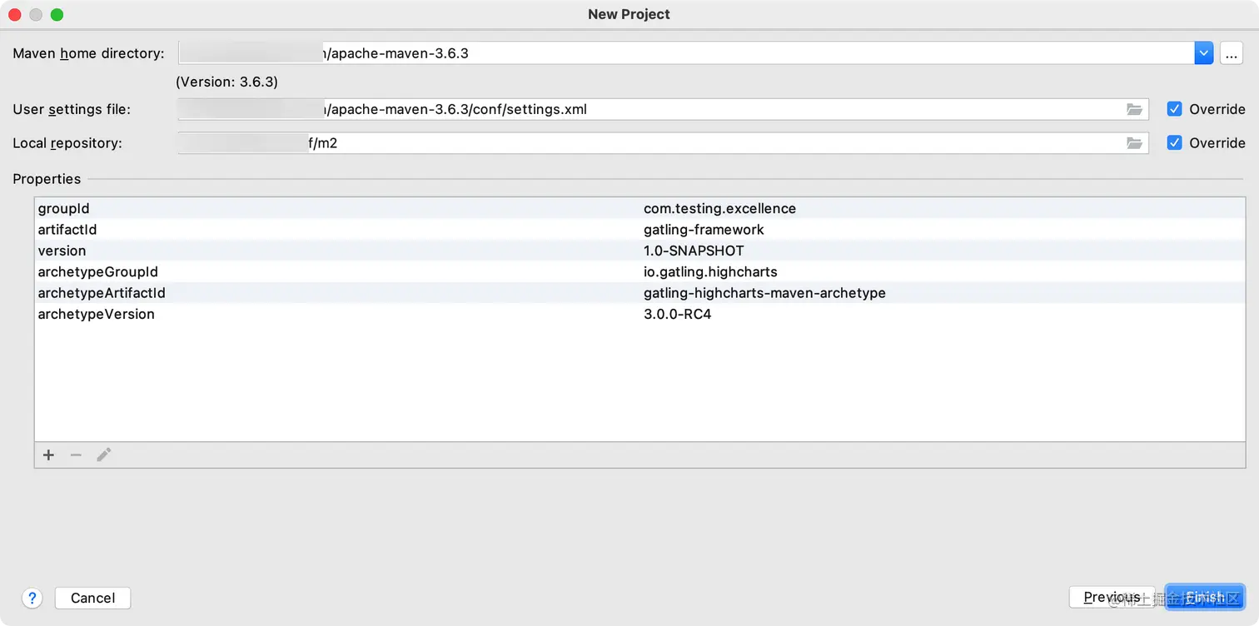Click the value gatling-framework

tap(704, 230)
